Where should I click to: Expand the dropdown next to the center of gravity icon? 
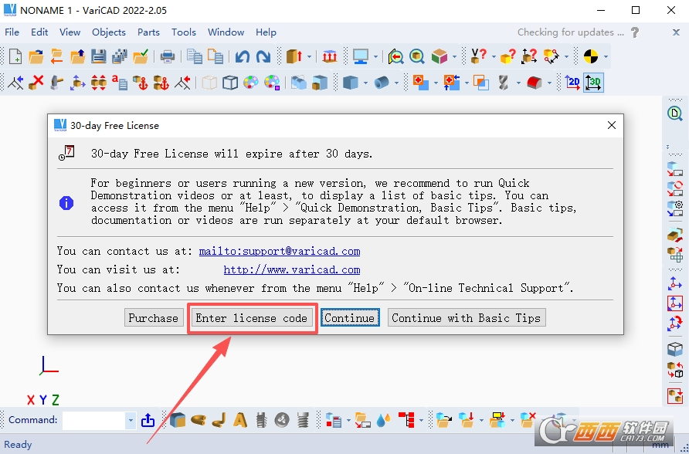click(606, 56)
